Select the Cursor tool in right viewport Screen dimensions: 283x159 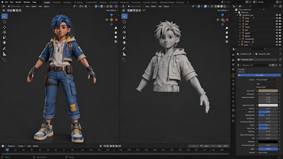[124, 22]
